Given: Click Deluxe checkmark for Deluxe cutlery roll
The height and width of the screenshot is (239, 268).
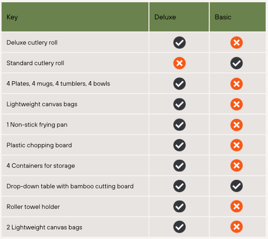Looking at the screenshot, I should [179, 43].
